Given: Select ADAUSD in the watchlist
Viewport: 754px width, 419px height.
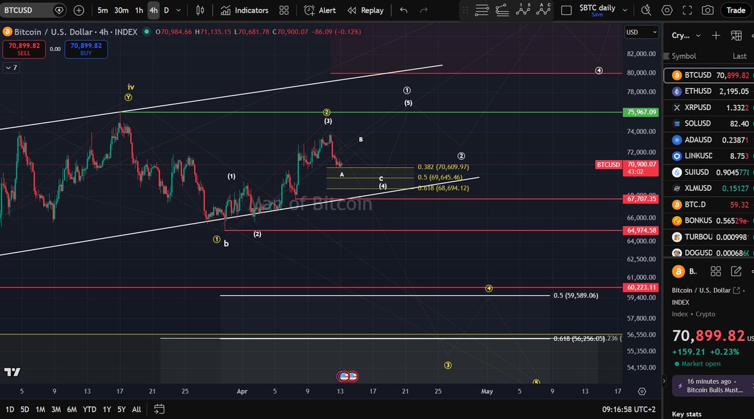Looking at the screenshot, I should click(709, 139).
